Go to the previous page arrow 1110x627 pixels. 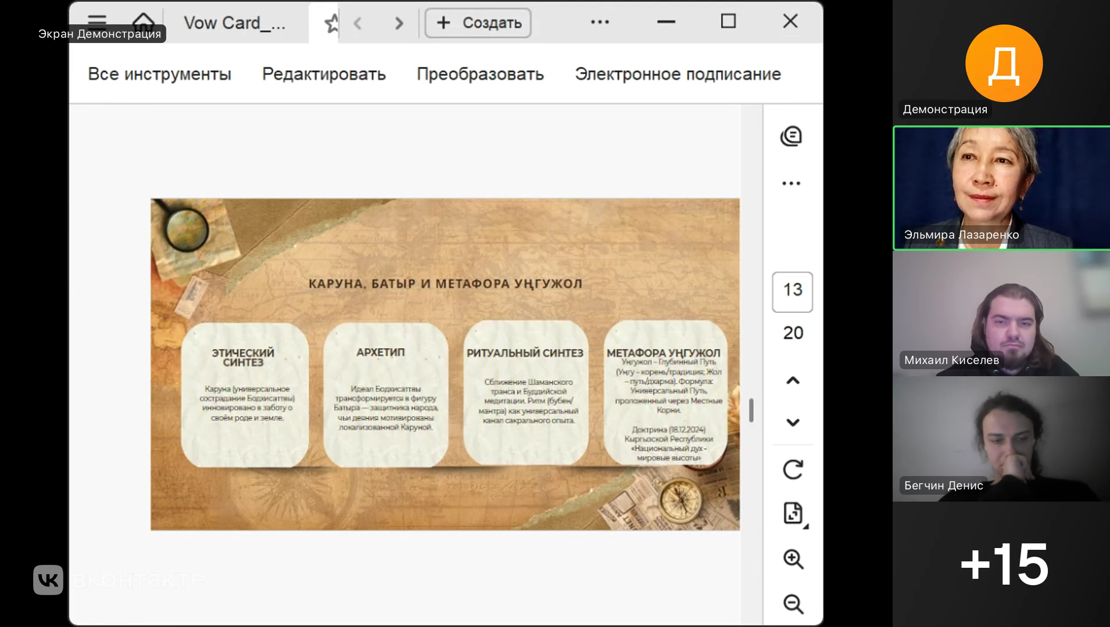[793, 381]
